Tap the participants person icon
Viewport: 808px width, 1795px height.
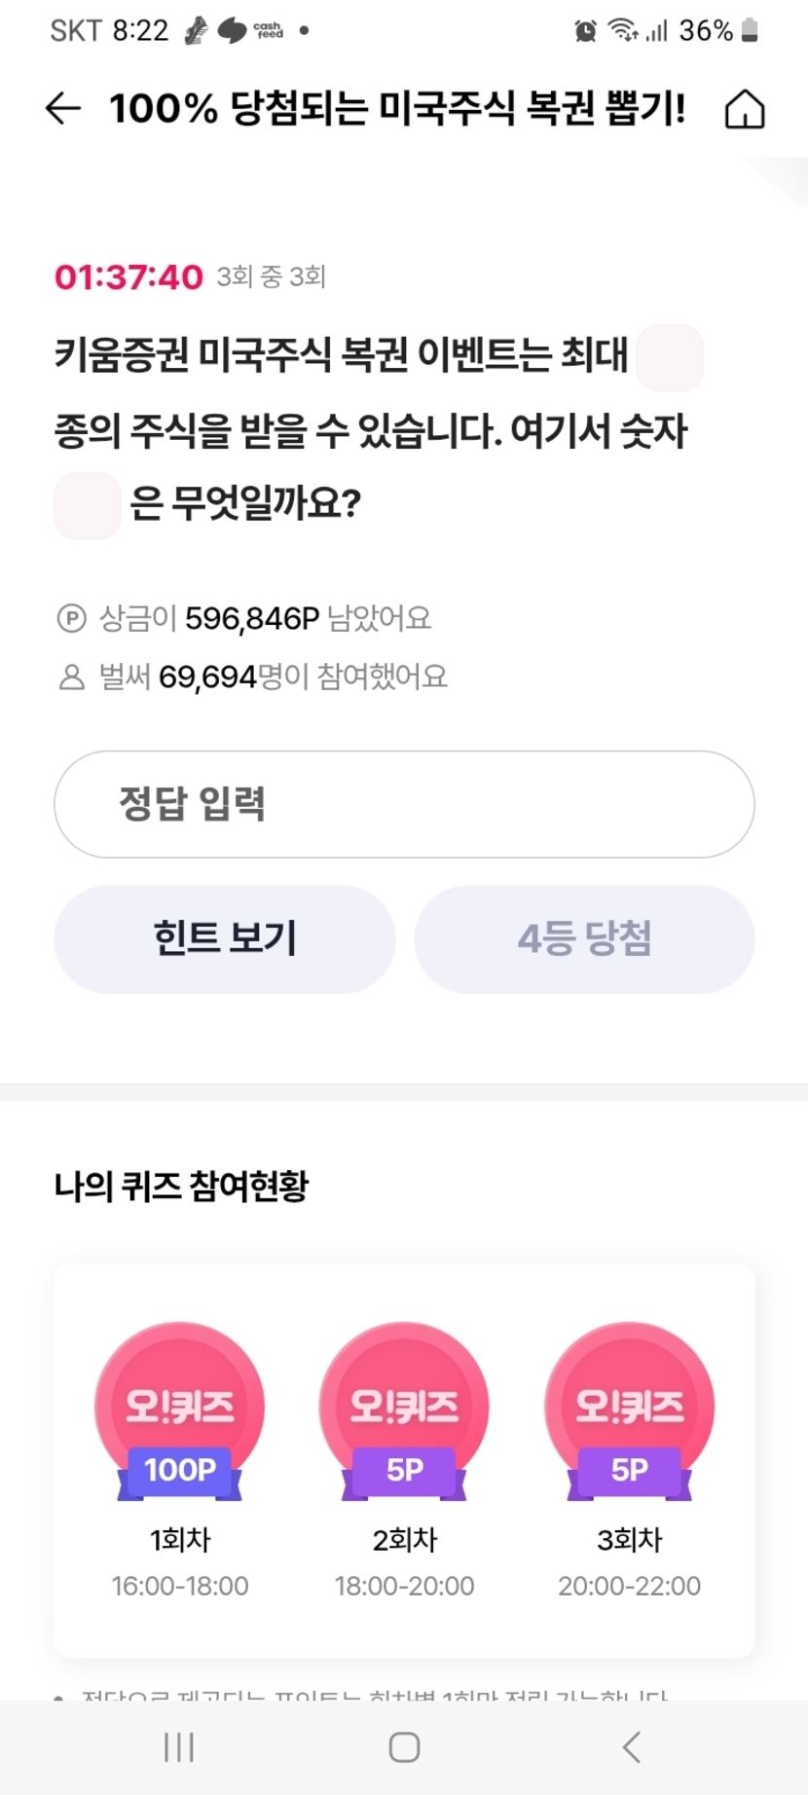[72, 677]
